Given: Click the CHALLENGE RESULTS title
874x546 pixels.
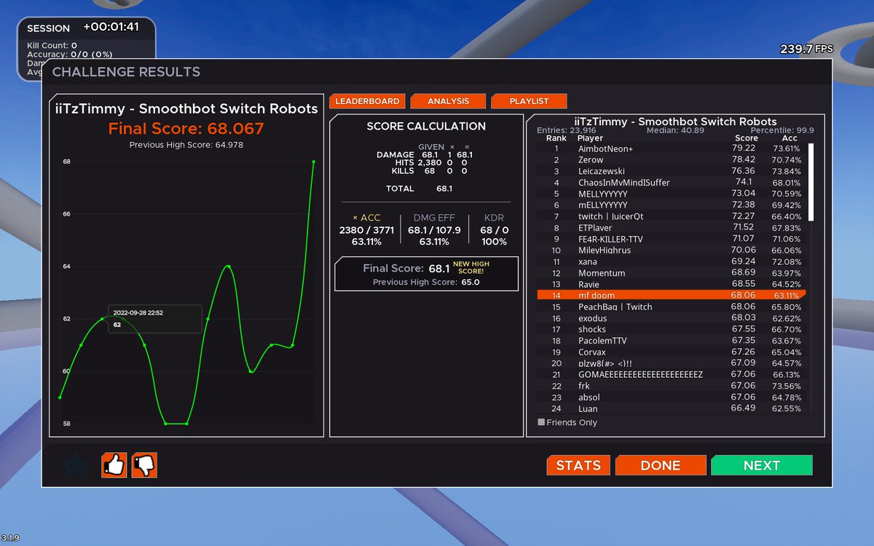Looking at the screenshot, I should pyautogui.click(x=126, y=72).
